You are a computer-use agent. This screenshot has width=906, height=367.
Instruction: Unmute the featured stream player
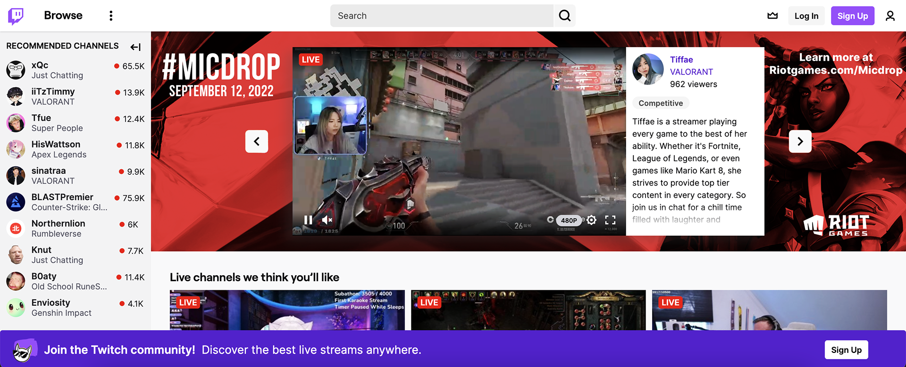coord(327,220)
